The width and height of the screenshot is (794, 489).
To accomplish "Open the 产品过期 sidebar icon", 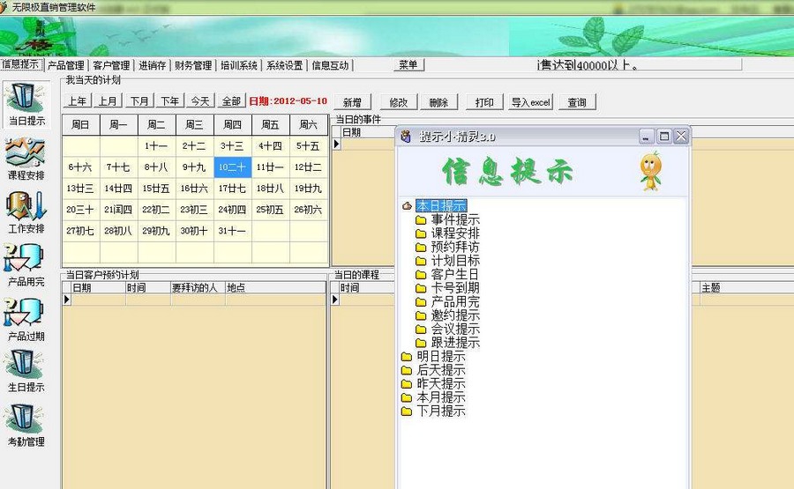I will click(x=26, y=320).
